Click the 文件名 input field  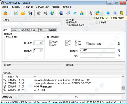coord(33,23)
